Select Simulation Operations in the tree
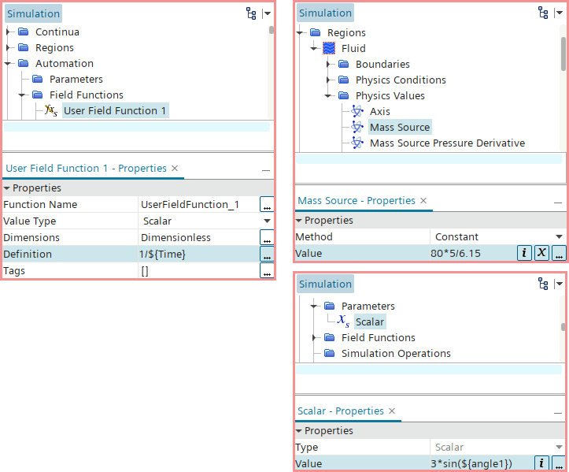Screen dimensions: 569x472 click(396, 354)
